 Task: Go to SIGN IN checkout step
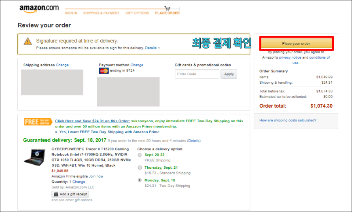[x=71, y=13]
